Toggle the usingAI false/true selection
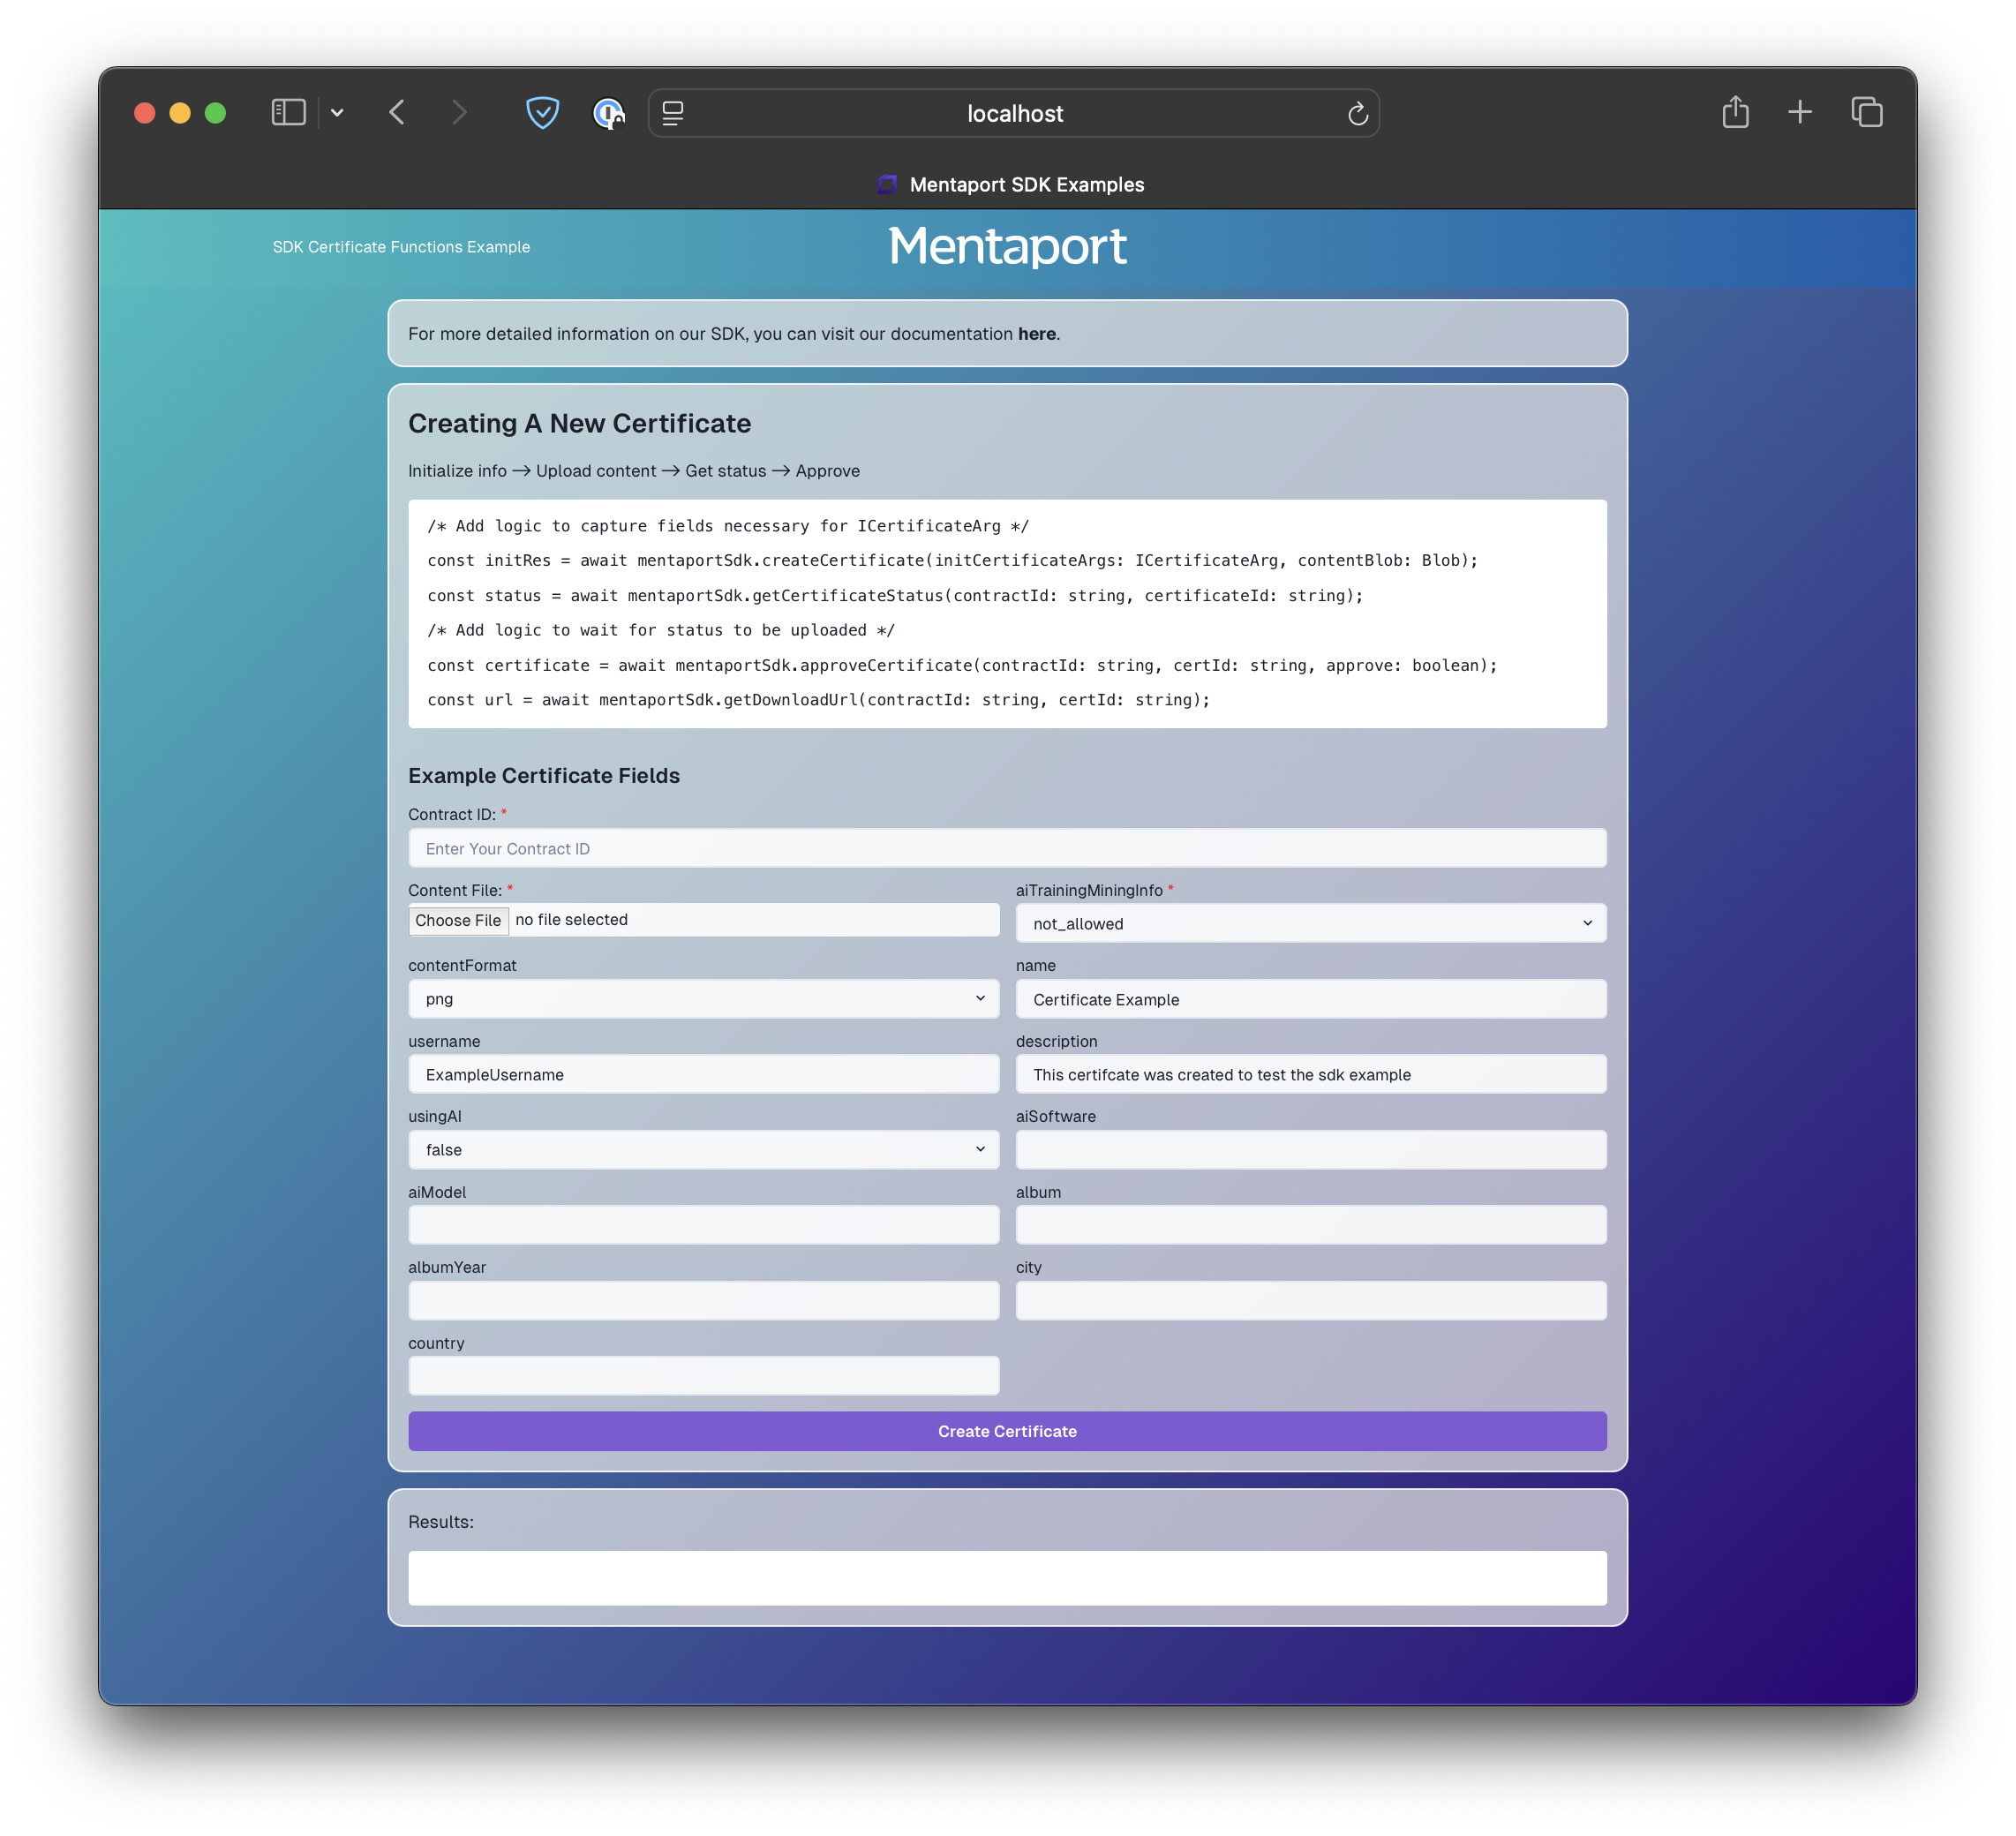Image resolution: width=2016 pixels, height=1836 pixels. (x=703, y=1149)
